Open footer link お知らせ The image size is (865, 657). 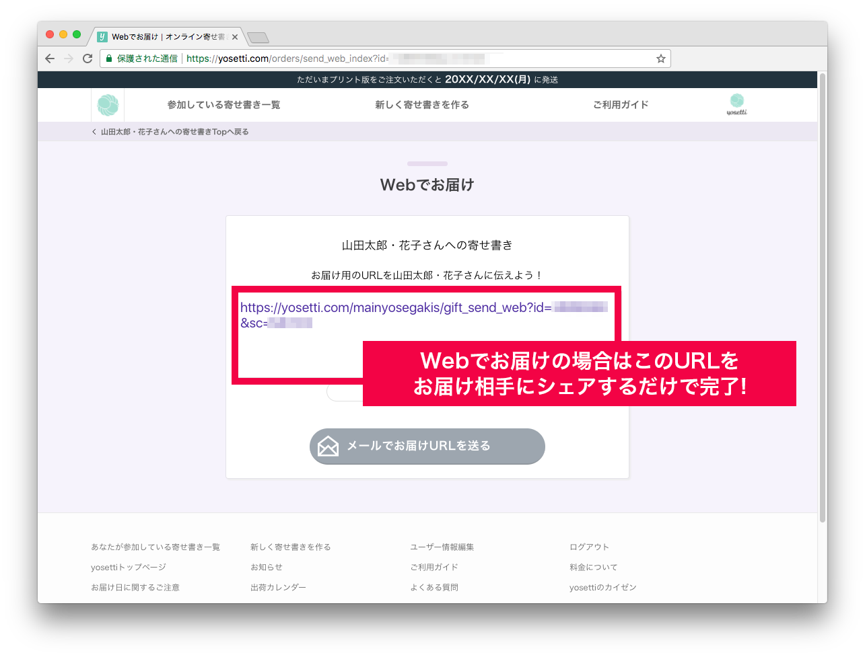[267, 567]
